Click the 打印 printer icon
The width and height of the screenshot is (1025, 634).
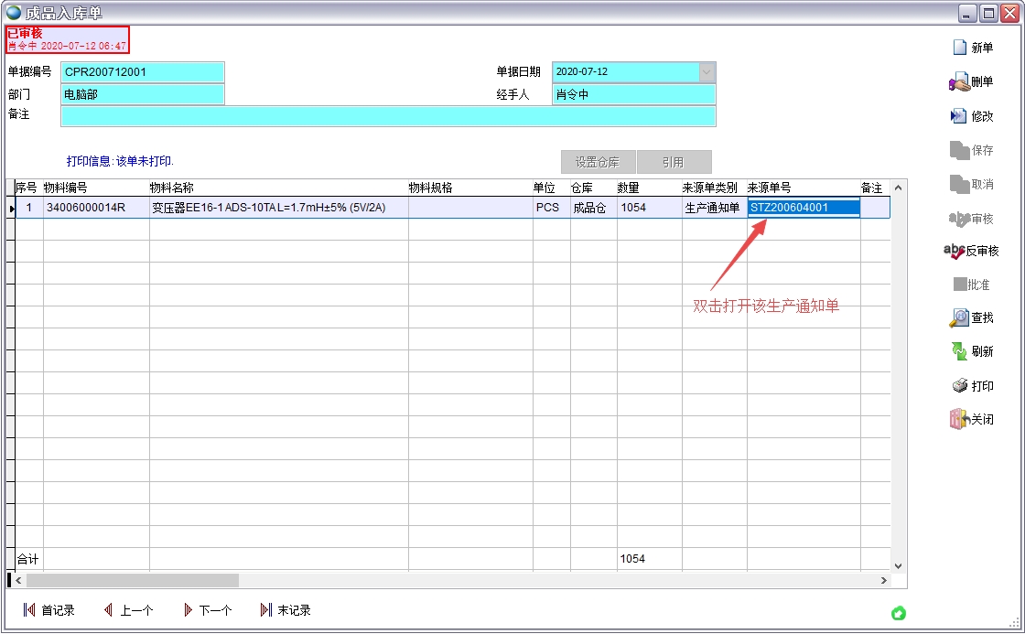[959, 386]
